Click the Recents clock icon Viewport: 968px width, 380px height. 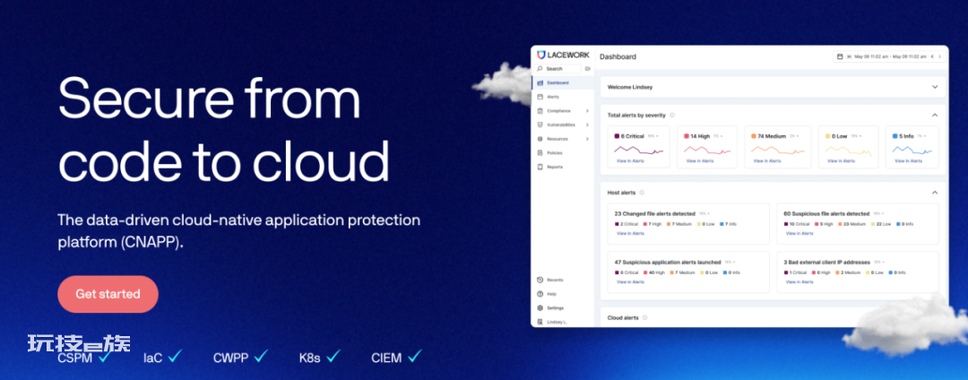[x=540, y=280]
